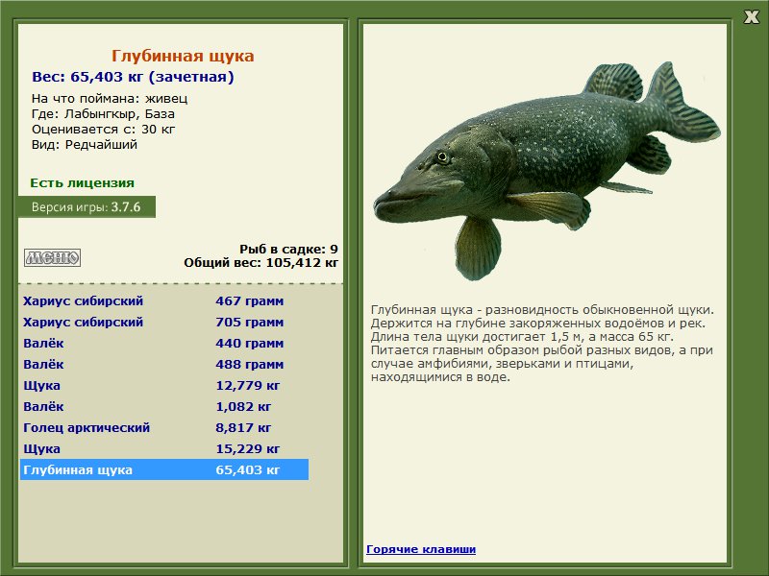
Task: Select the Валёк 488 грамм row
Action: coord(164,364)
